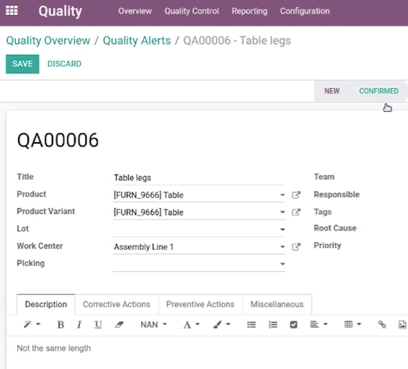The height and width of the screenshot is (369, 408).
Task: Toggle bold formatting in description editor
Action: (x=60, y=325)
